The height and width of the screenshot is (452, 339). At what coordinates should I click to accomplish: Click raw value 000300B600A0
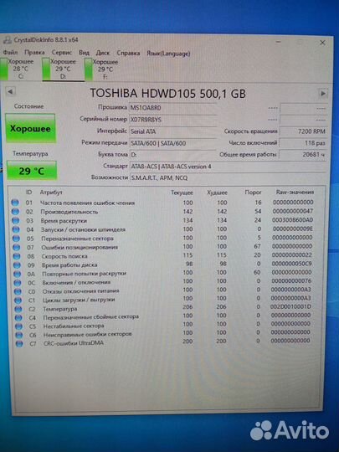292,220
